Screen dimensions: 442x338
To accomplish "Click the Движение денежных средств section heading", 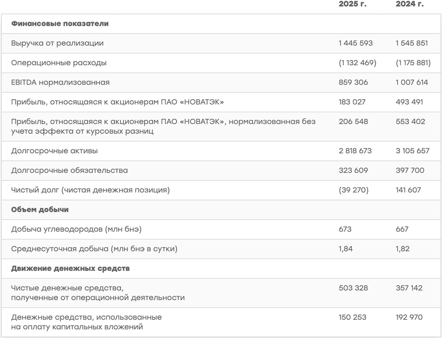I will [x=70, y=268].
